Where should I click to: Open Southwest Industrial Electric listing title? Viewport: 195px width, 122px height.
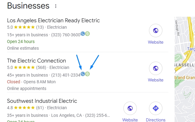[42, 101]
